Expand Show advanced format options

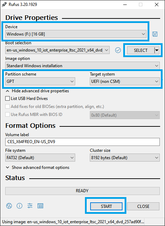point(38,167)
